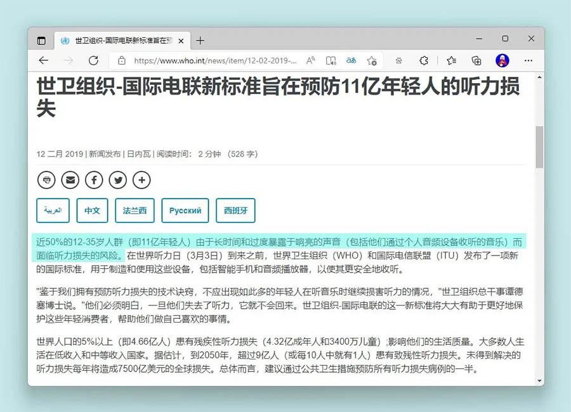The width and height of the screenshot is (571, 412).
Task: Share the article on Facebook
Action: tap(94, 180)
